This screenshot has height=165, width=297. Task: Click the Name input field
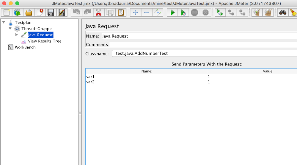199,36
